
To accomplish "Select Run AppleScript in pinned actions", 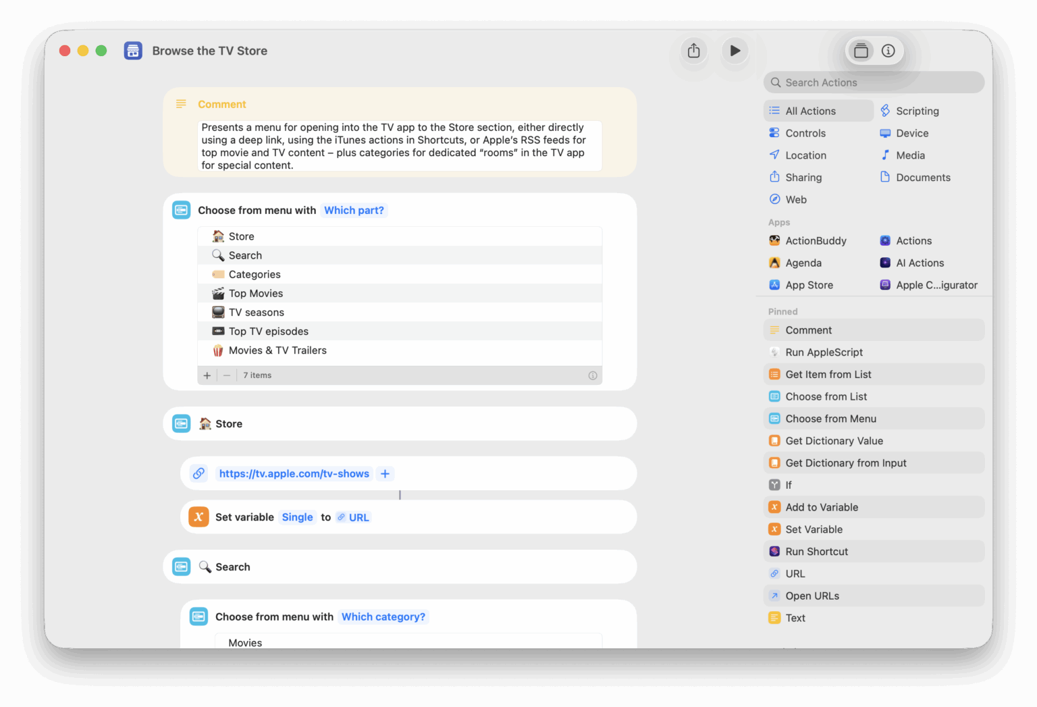I will 824,352.
